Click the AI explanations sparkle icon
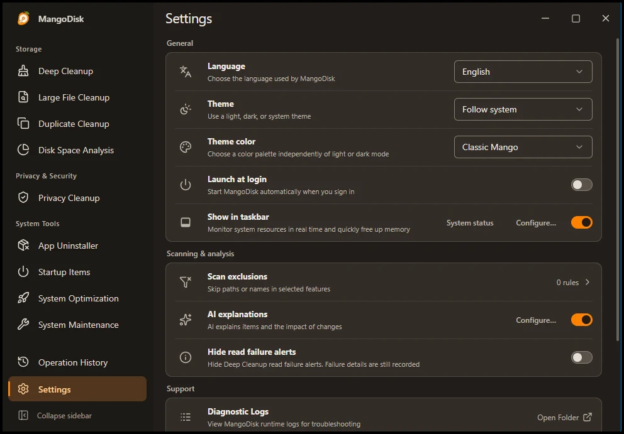Image resolution: width=624 pixels, height=434 pixels. [186, 320]
